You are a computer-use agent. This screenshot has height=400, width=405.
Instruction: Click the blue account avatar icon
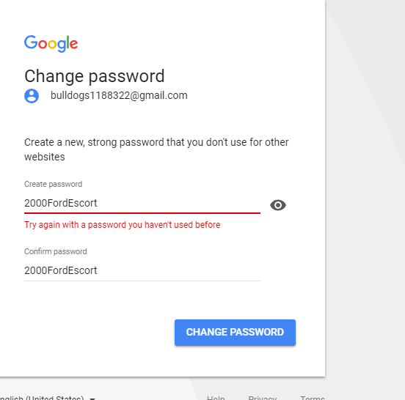point(32,96)
